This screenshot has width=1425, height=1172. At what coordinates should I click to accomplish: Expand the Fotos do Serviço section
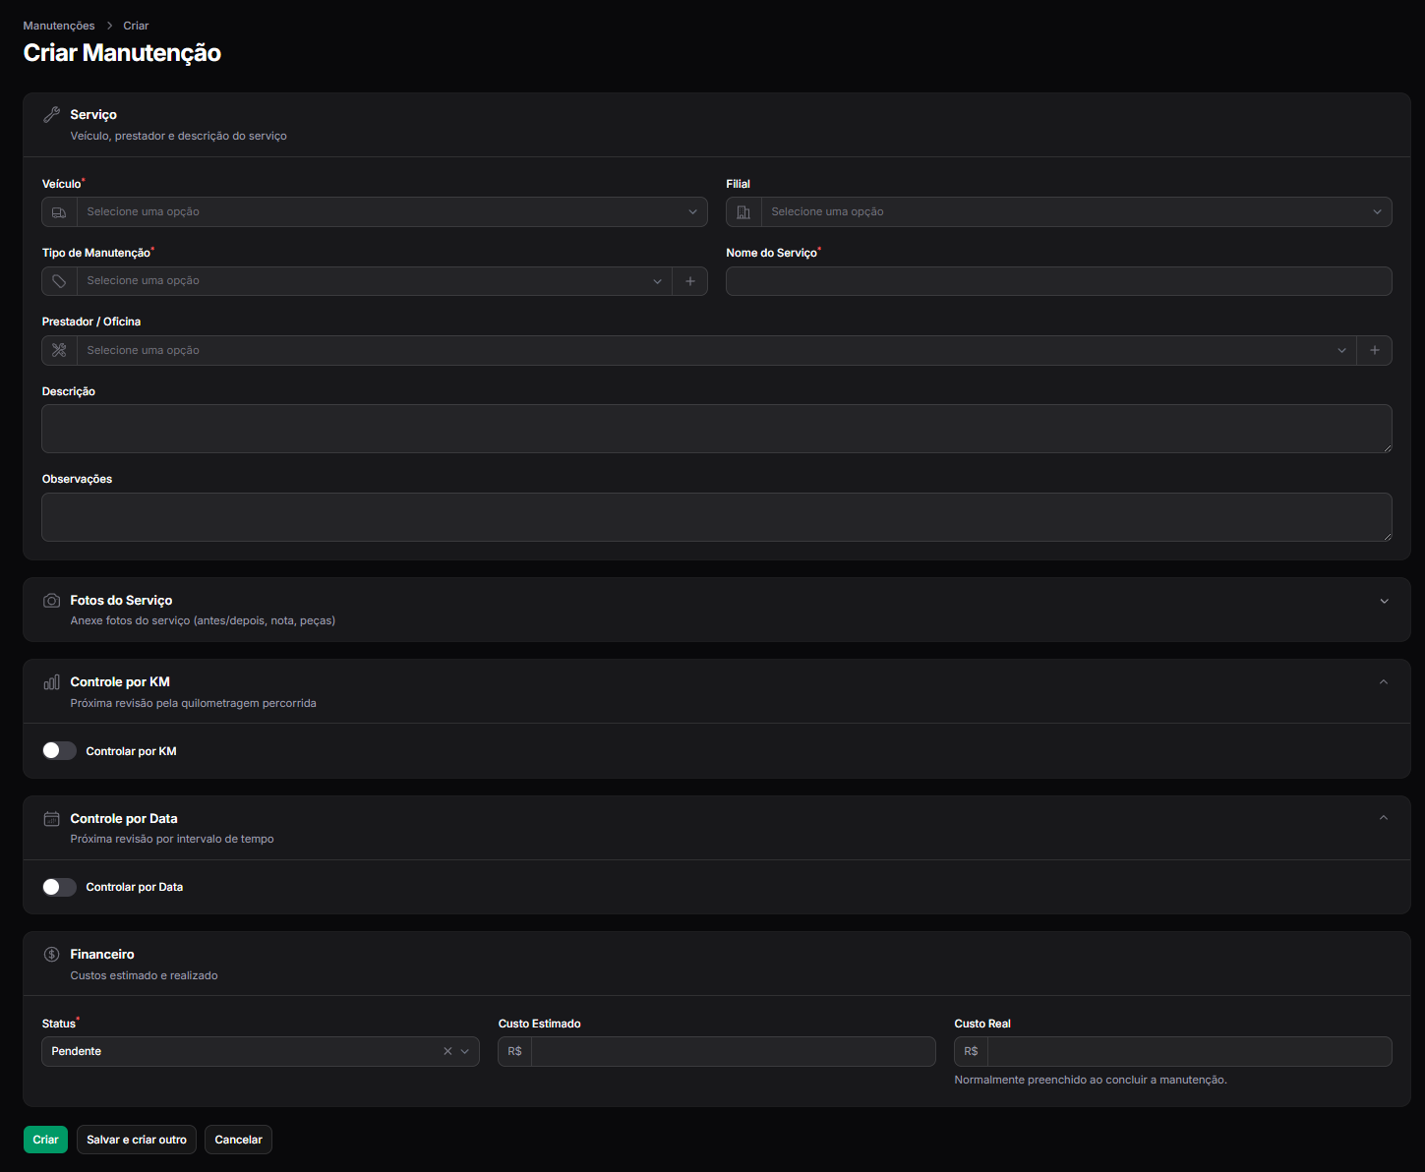[x=1384, y=601]
